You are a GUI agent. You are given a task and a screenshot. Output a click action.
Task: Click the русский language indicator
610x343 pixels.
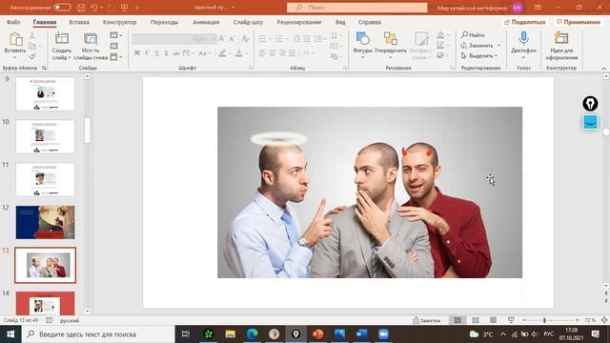point(70,320)
